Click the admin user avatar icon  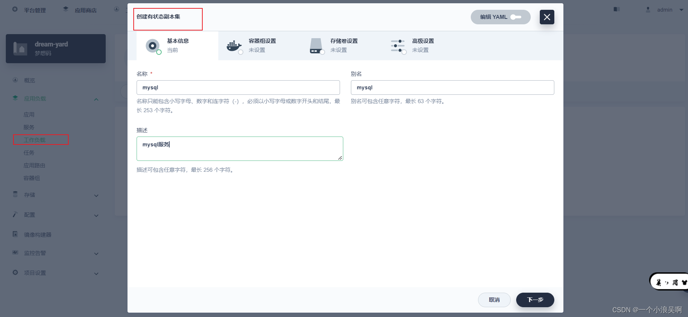648,9
